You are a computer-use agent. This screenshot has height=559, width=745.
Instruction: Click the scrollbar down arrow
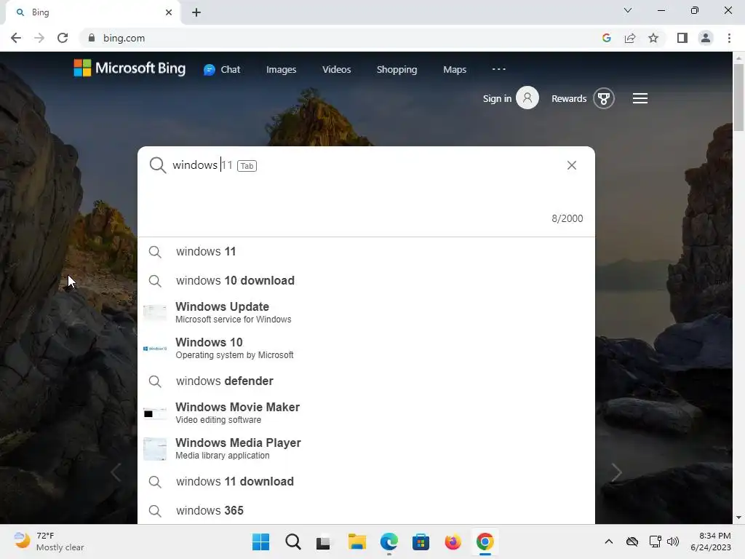tap(738, 518)
